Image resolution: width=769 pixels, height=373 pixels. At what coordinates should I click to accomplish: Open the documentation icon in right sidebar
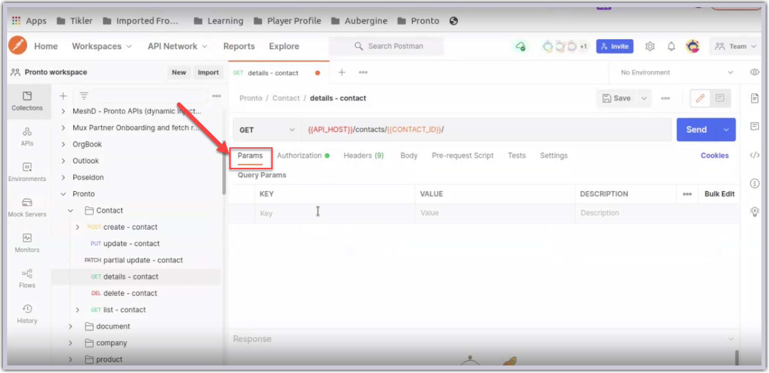[x=754, y=98]
